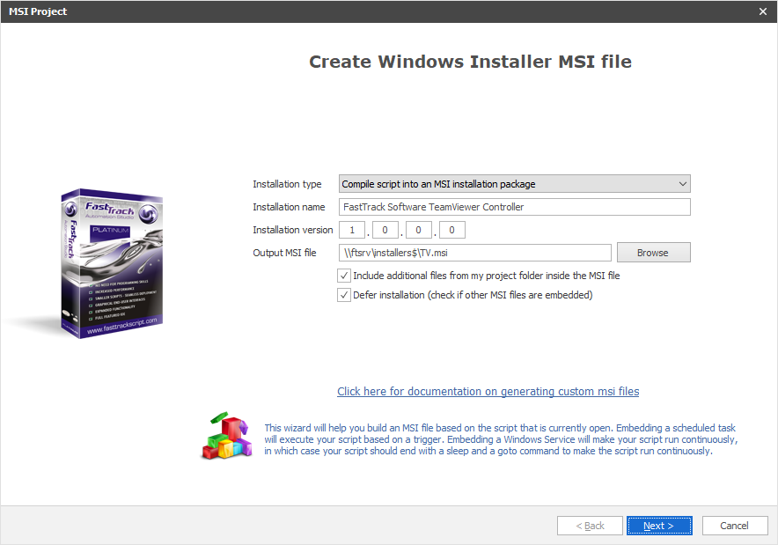This screenshot has width=778, height=545.
Task: Open the Installation type dropdown
Action: pyautogui.click(x=515, y=184)
